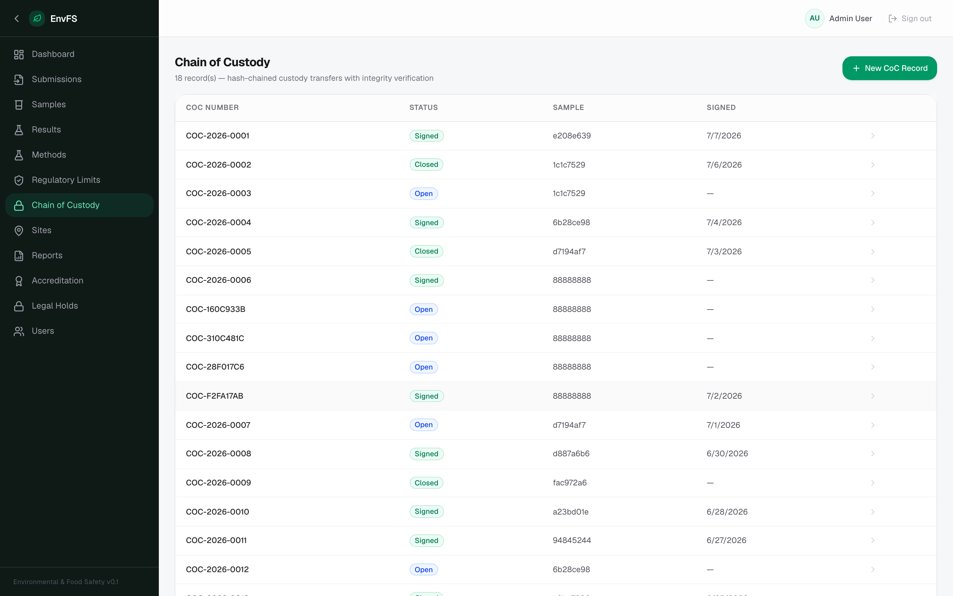Click the COC-2026-0009 record number
This screenshot has height=596, width=953.
218,483
